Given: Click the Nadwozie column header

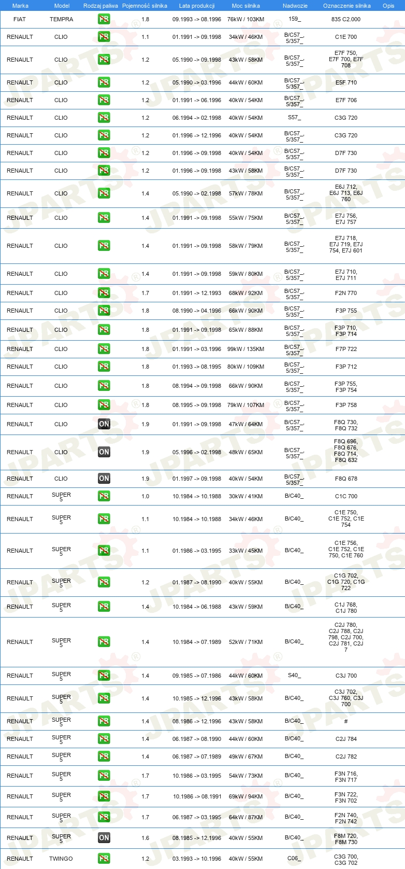Looking at the screenshot, I should point(295,6).
